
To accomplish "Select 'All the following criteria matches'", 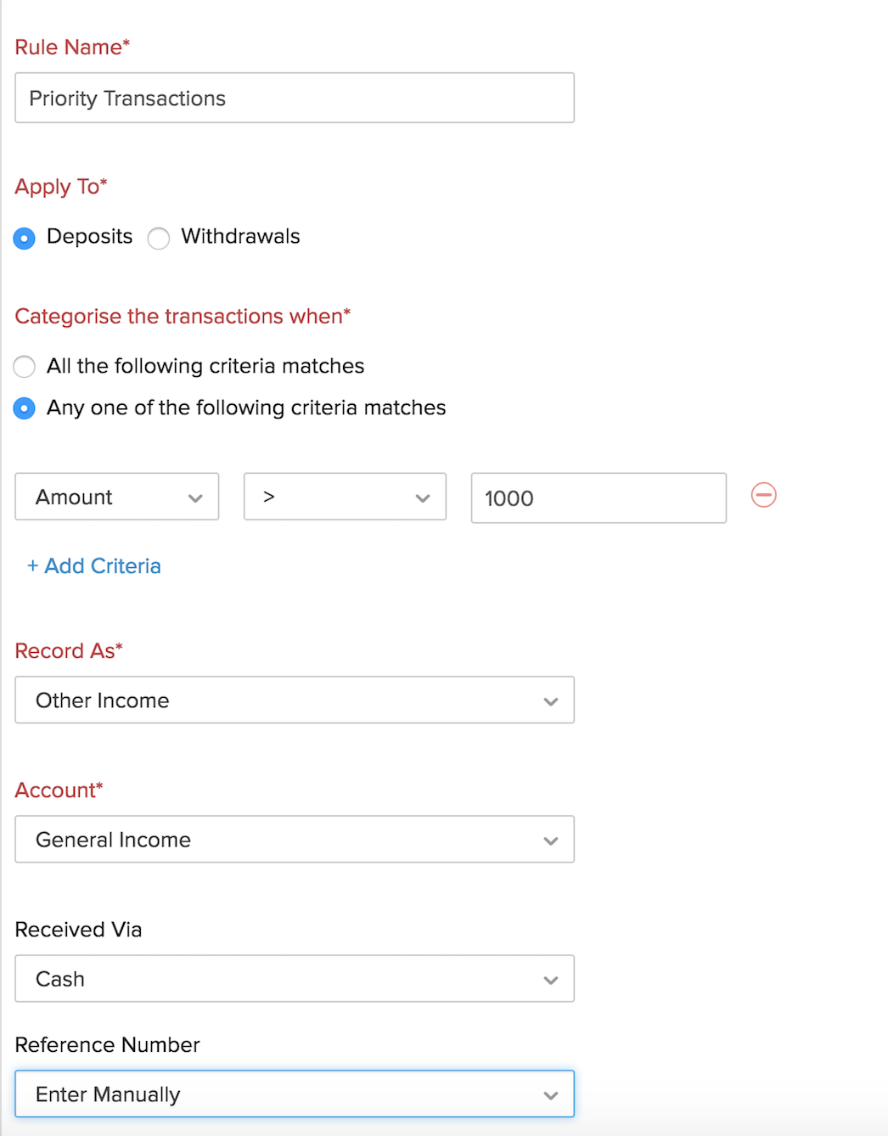I will tap(25, 367).
